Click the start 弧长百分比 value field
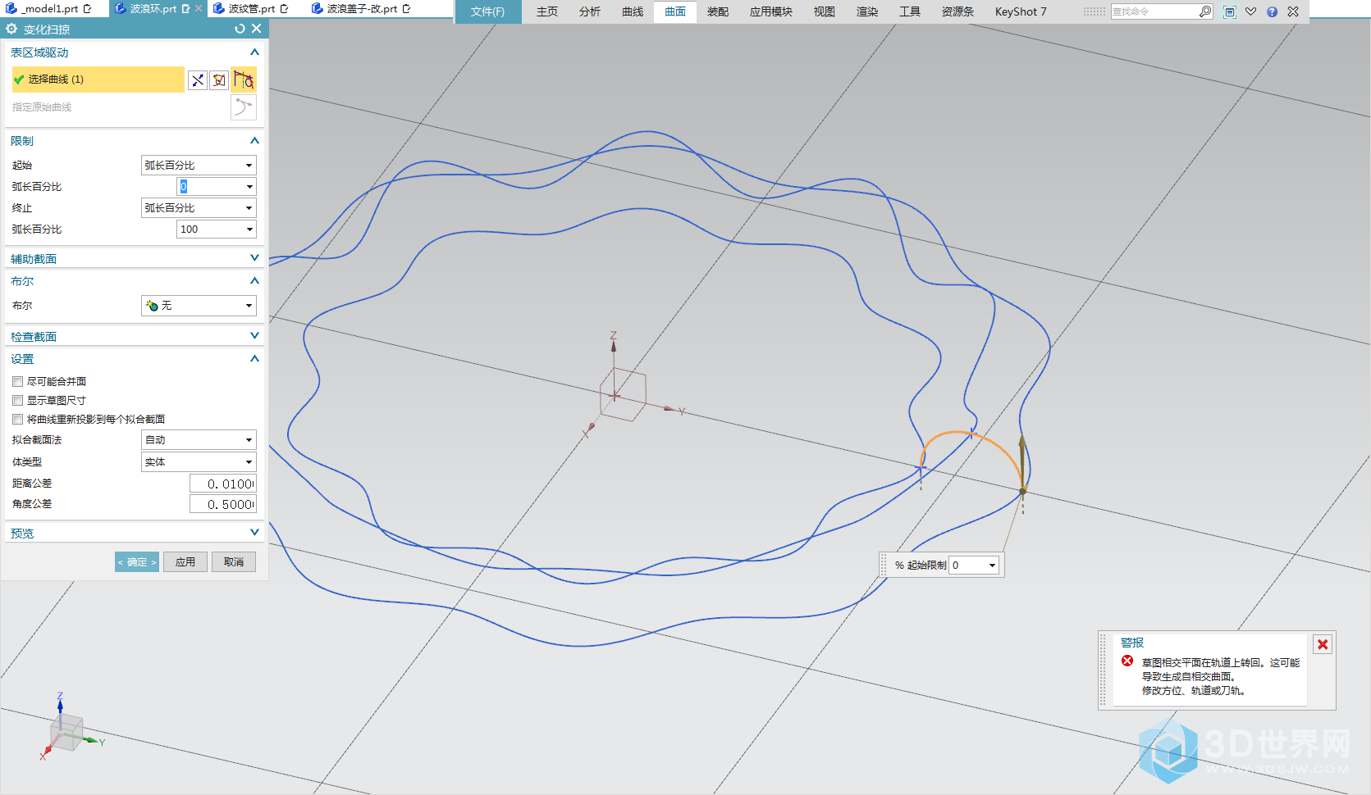The width and height of the screenshot is (1371, 795). (210, 187)
